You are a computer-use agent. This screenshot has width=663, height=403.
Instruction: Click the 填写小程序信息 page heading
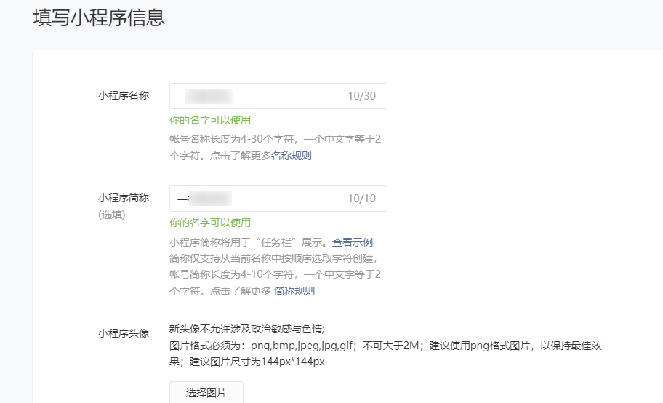[99, 18]
